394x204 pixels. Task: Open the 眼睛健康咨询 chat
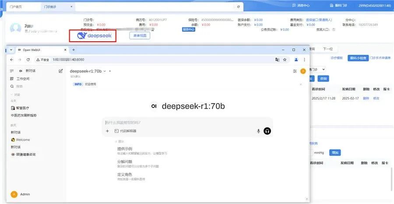pos(23,154)
